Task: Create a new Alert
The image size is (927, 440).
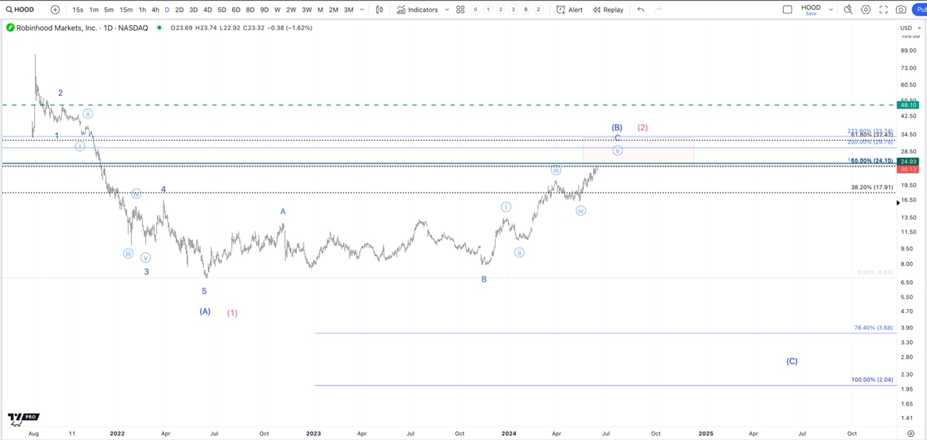Action: point(570,10)
